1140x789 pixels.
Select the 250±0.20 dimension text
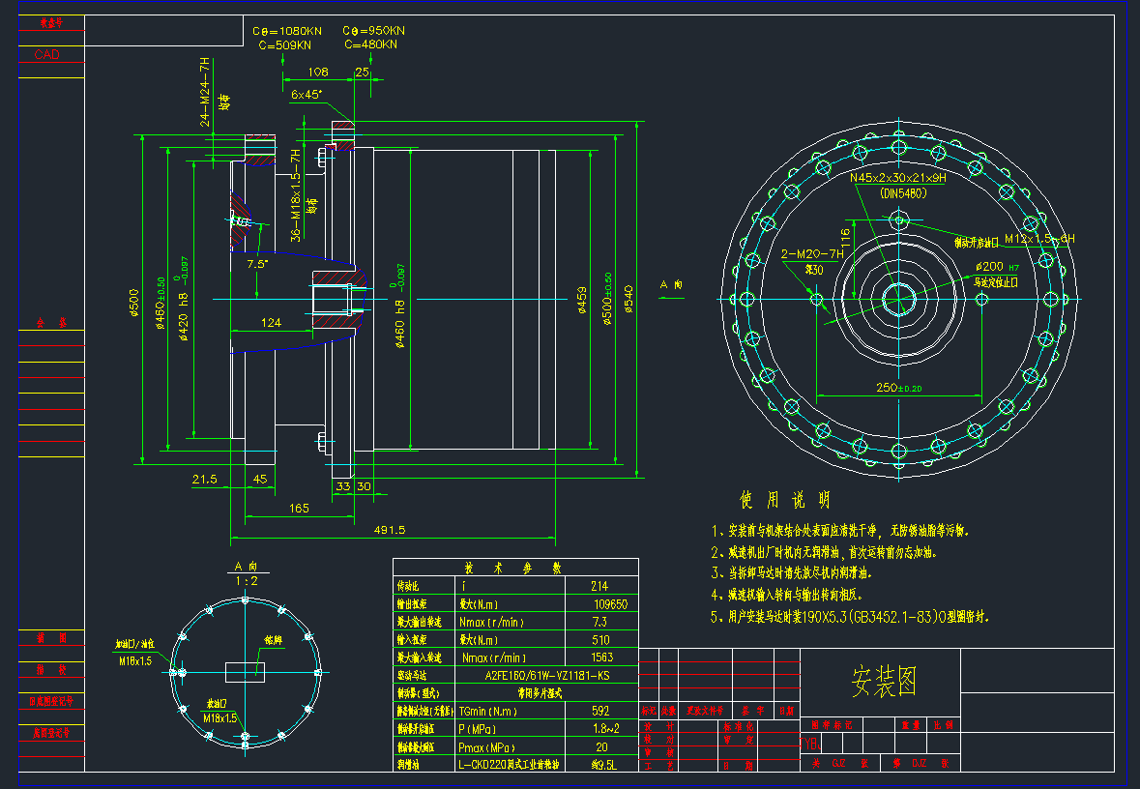pos(899,388)
